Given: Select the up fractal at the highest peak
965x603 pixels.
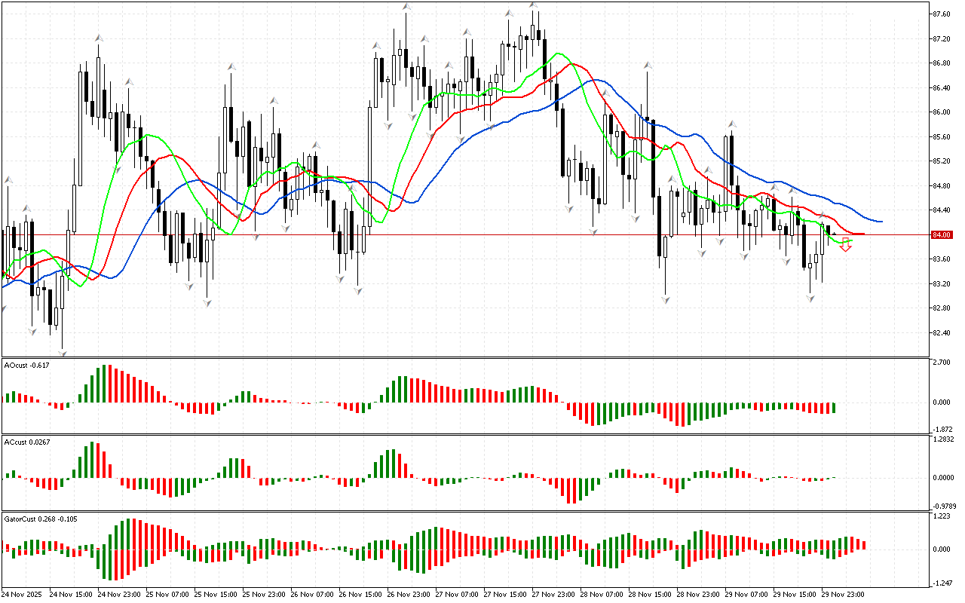Looking at the screenshot, I should pyautogui.click(x=534, y=5).
